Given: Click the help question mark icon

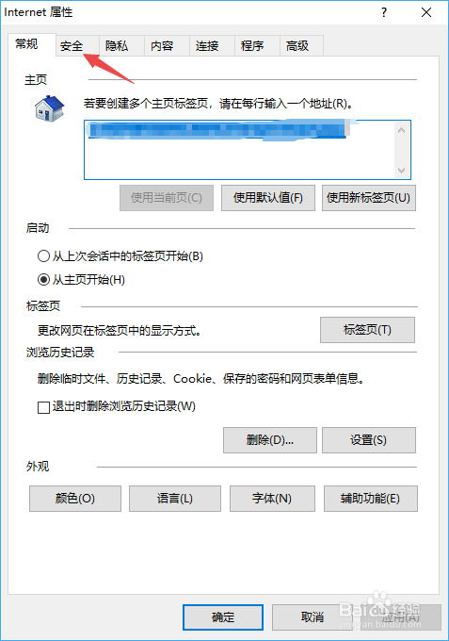Looking at the screenshot, I should (384, 12).
